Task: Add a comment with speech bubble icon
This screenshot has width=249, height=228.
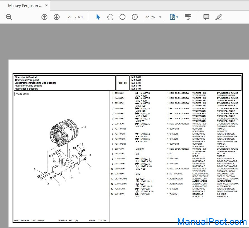Action: [x=206, y=17]
